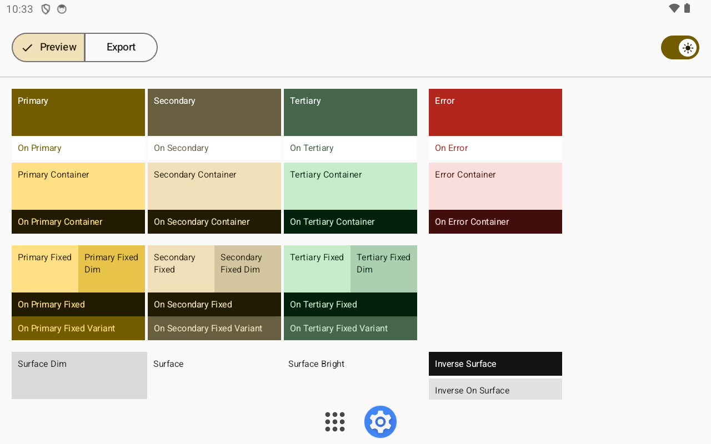Click the Error color swatch
Screen dimensions: 711x444
click(x=495, y=112)
